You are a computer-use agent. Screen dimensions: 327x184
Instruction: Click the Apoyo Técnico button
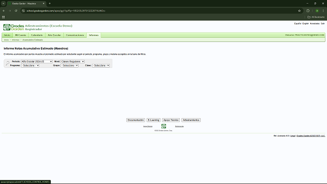pyautogui.click(x=171, y=120)
